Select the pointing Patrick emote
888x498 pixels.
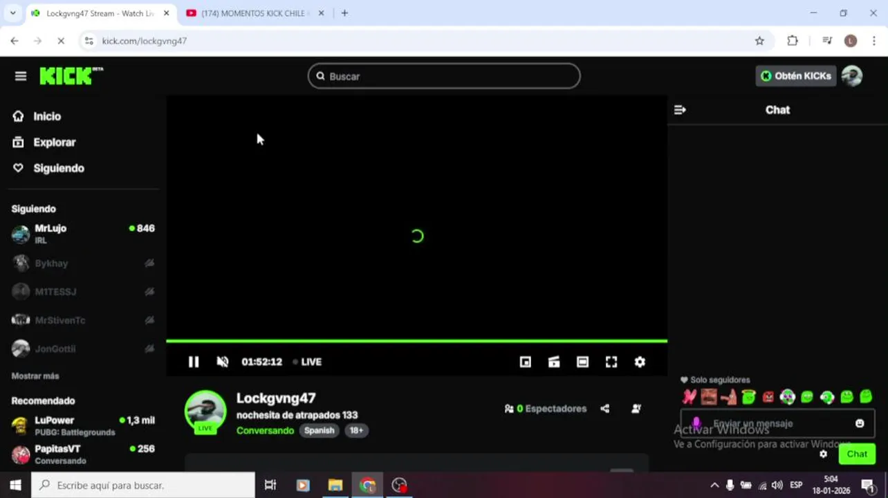(x=728, y=396)
